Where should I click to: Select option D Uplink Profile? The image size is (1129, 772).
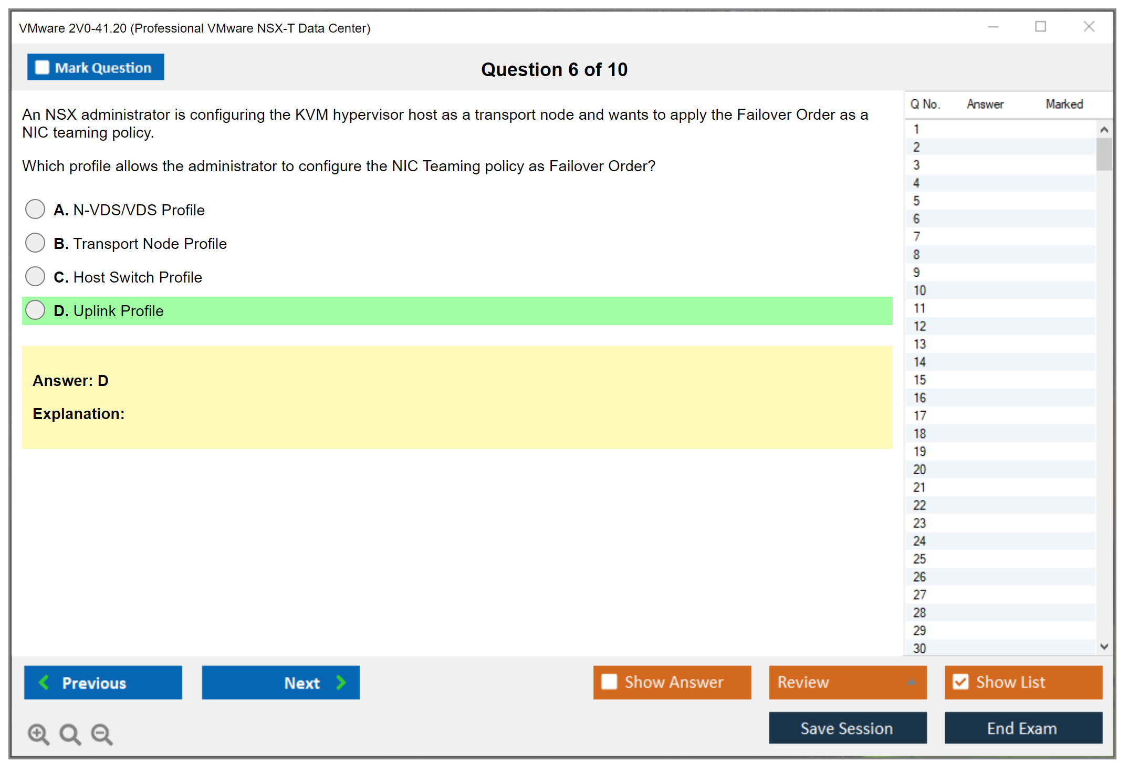click(35, 310)
